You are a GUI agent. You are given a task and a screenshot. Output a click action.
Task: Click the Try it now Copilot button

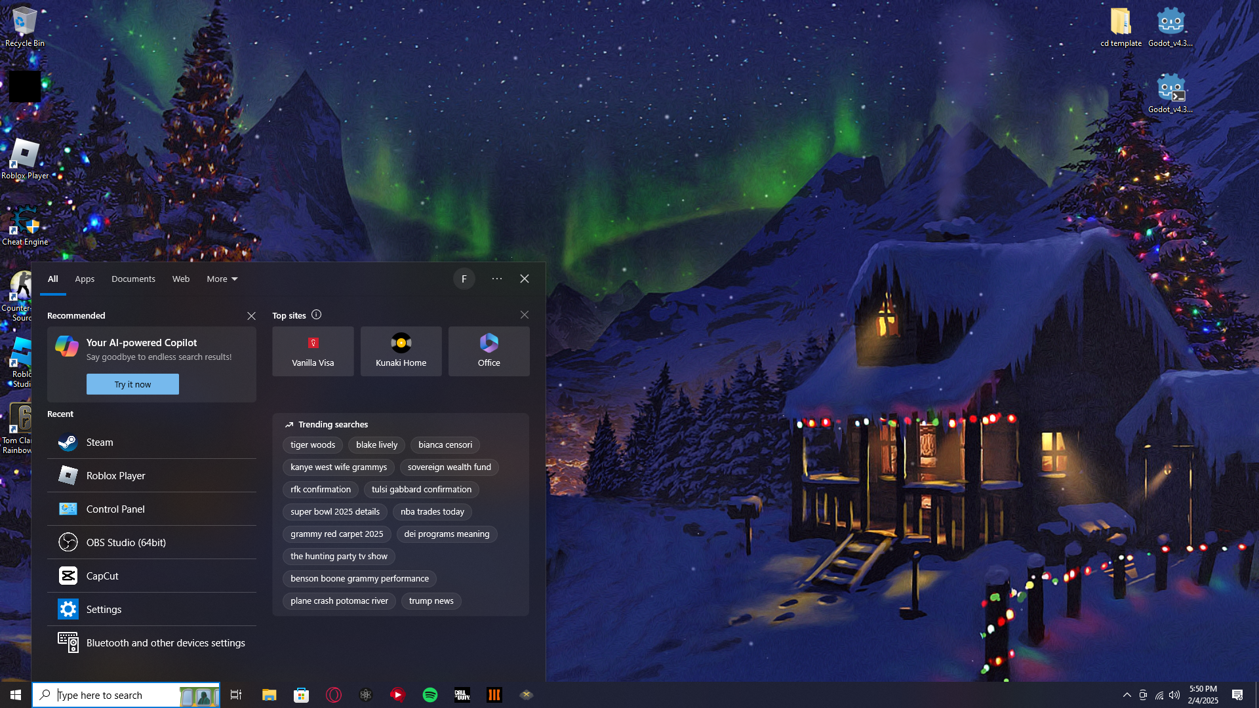[132, 384]
